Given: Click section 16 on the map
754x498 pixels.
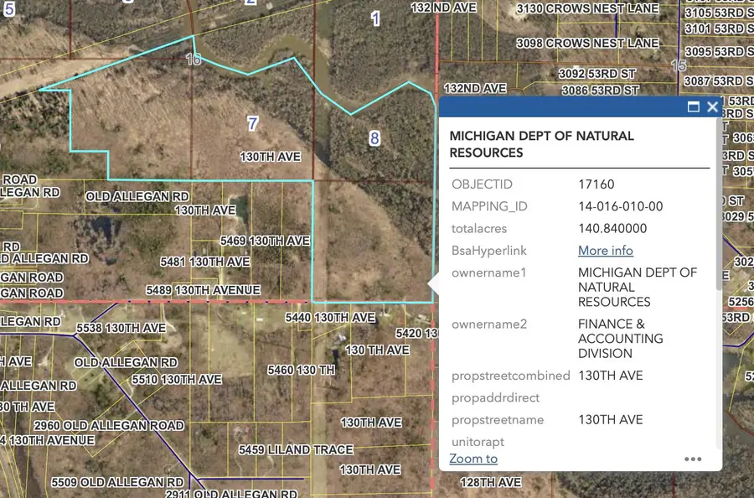Looking at the screenshot, I should tap(193, 60).
